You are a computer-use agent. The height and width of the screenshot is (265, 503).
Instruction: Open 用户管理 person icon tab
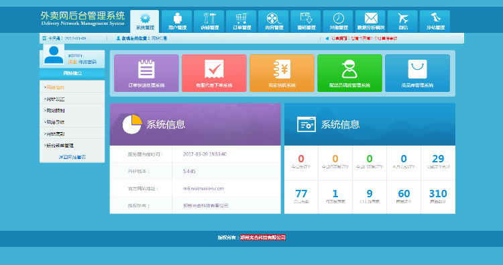177,21
